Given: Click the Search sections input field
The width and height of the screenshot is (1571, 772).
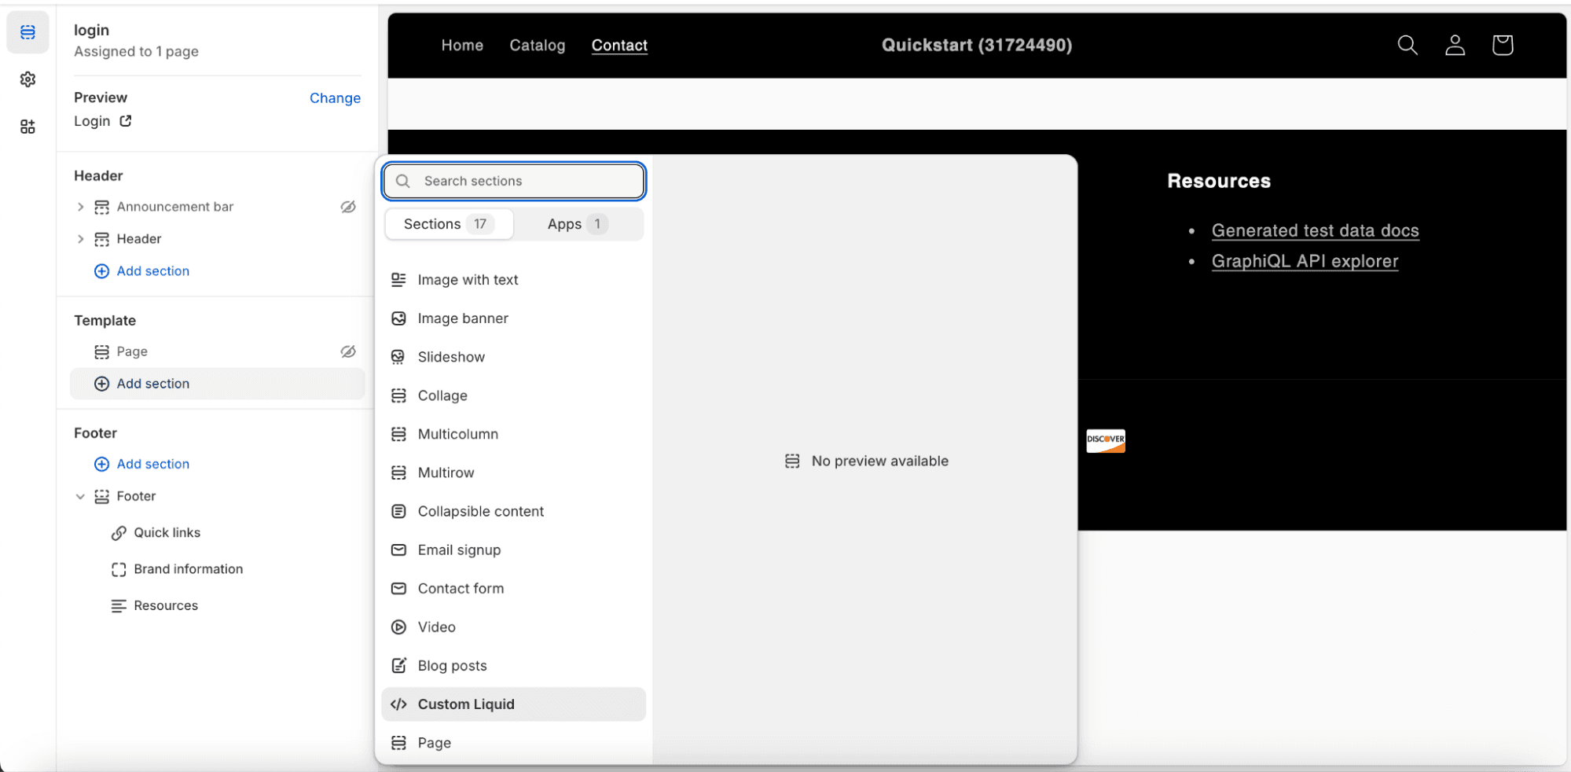Looking at the screenshot, I should [x=514, y=181].
